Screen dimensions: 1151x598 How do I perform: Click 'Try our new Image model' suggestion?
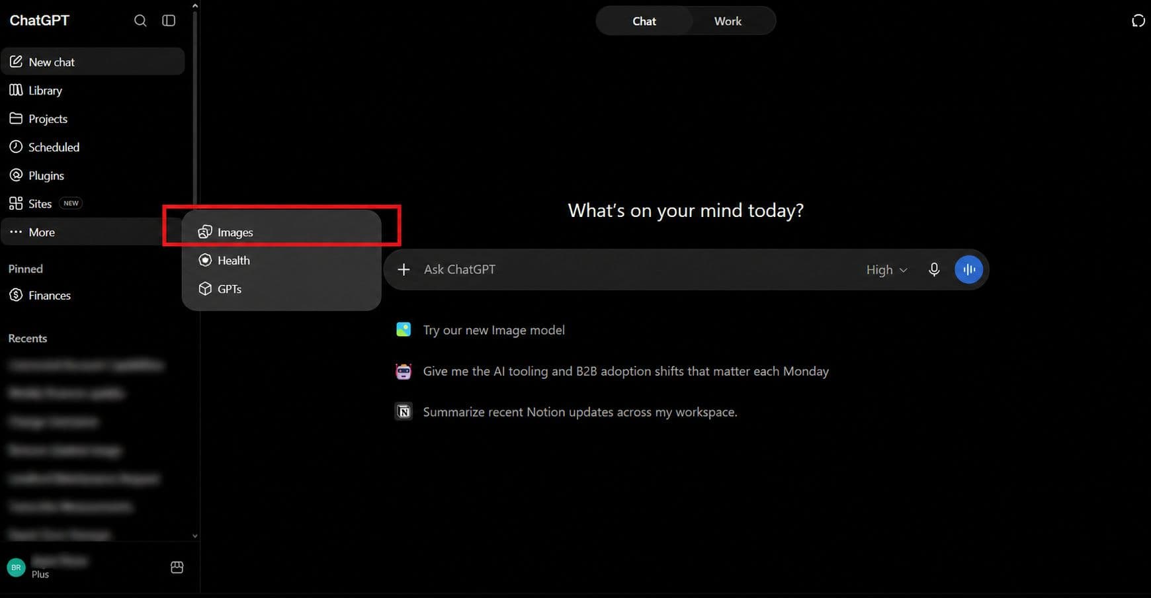493,330
